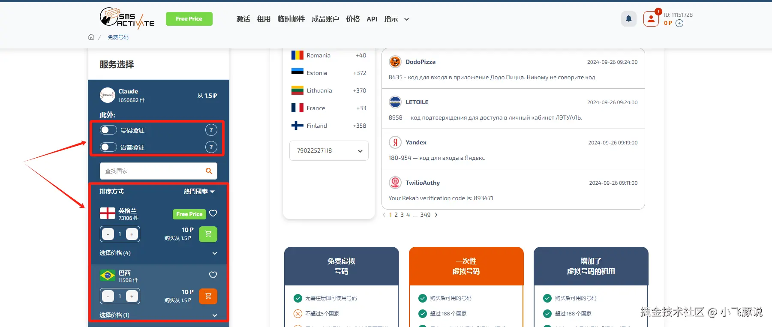Open the 成品账户 menu item
772x327 pixels.
[325, 19]
